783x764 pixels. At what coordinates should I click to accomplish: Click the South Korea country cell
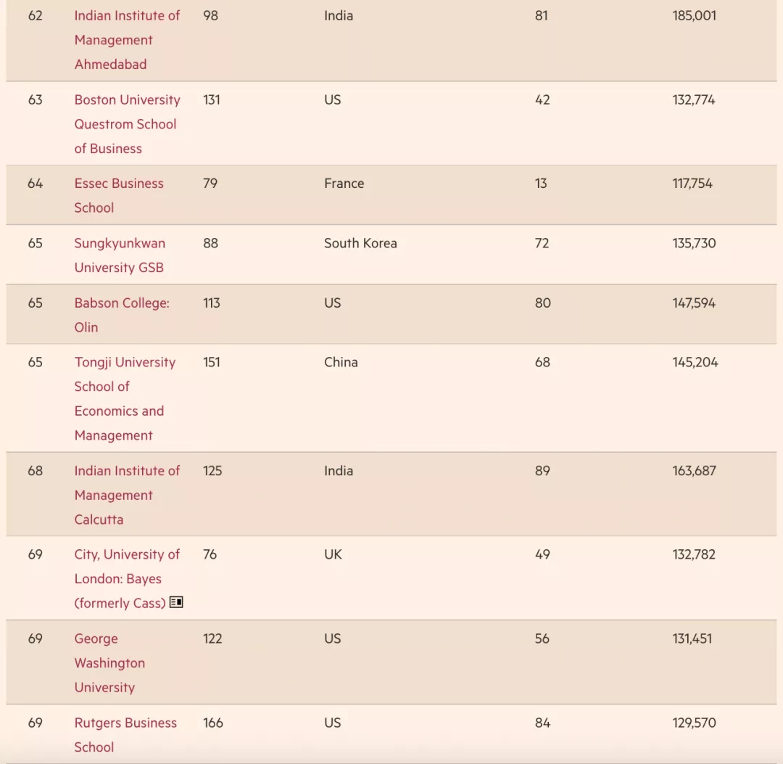pos(360,243)
